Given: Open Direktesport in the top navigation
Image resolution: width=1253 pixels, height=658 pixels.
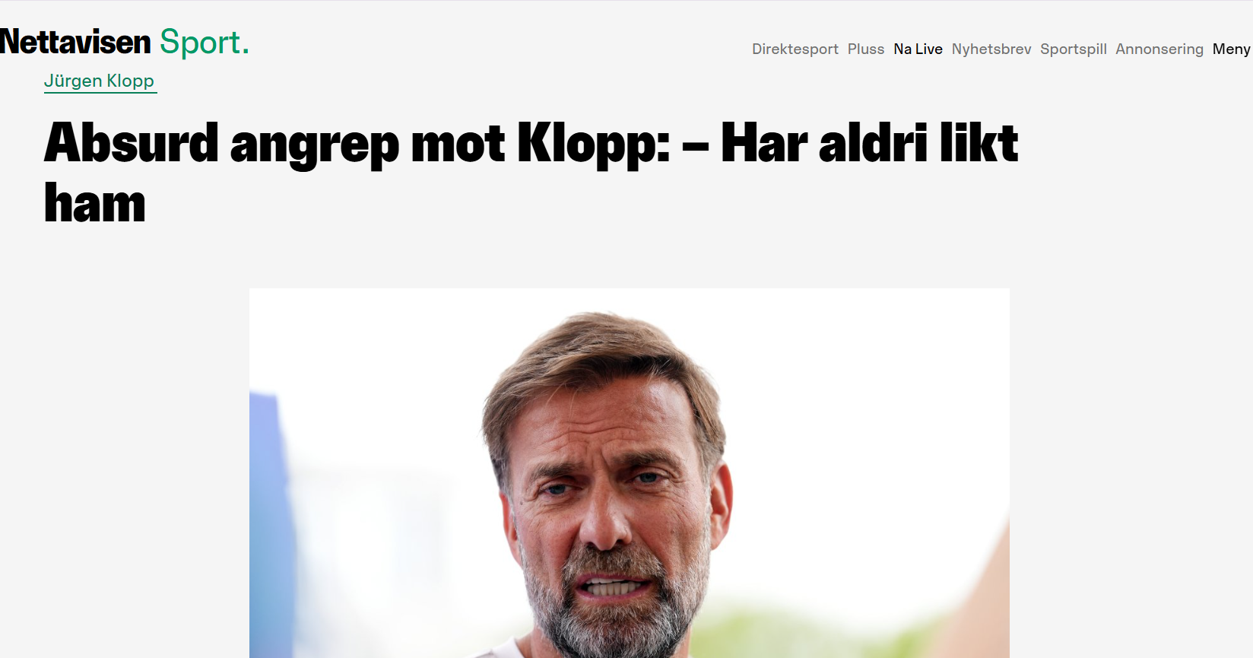Looking at the screenshot, I should coord(795,49).
